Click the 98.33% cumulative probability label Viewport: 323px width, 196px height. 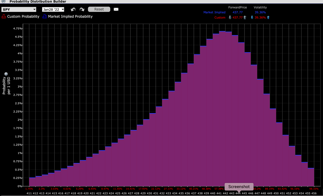[314, 189]
